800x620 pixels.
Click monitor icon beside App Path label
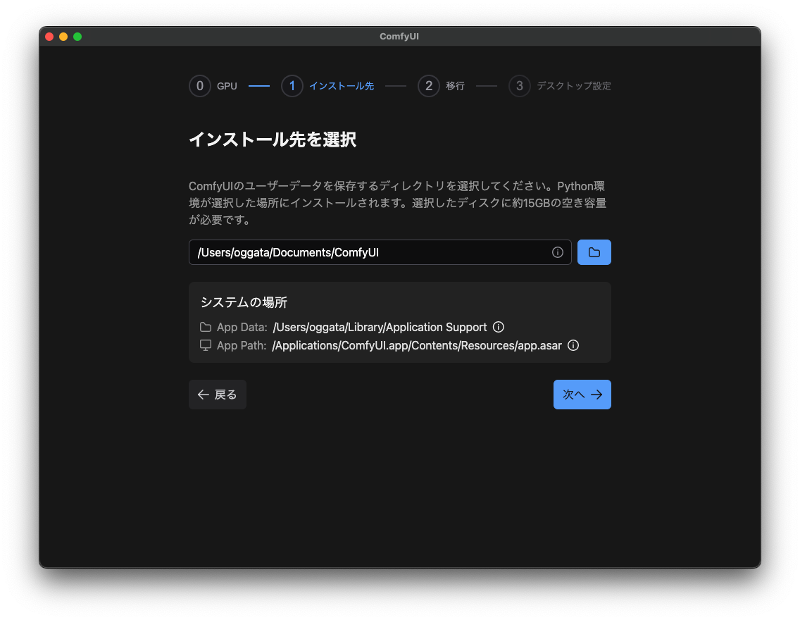click(204, 345)
